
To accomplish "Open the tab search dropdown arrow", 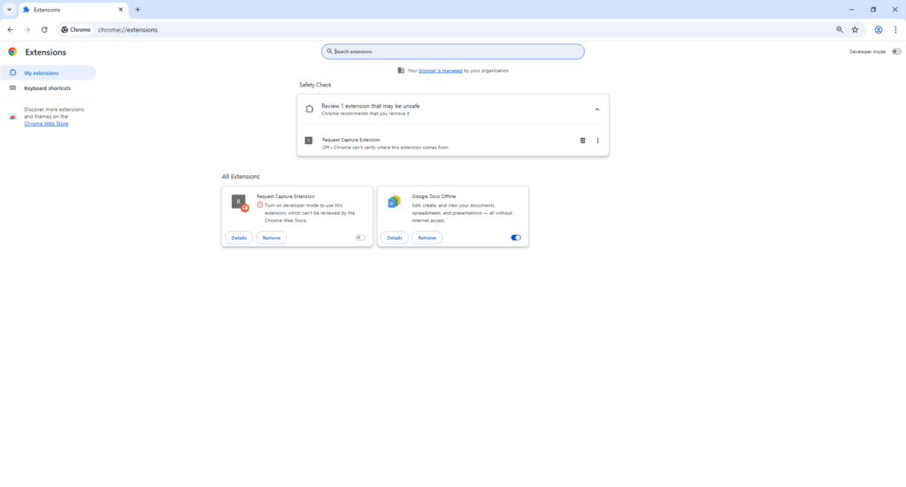I will (9, 9).
